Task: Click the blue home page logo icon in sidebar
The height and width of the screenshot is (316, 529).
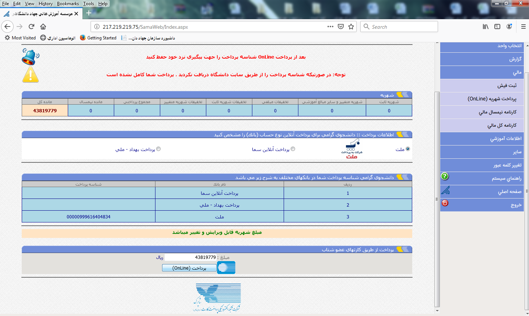Action: tap(445, 190)
